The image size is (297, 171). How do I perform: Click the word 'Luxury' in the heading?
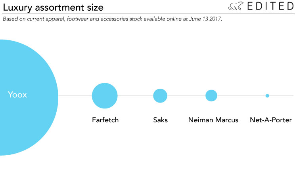tap(17, 8)
